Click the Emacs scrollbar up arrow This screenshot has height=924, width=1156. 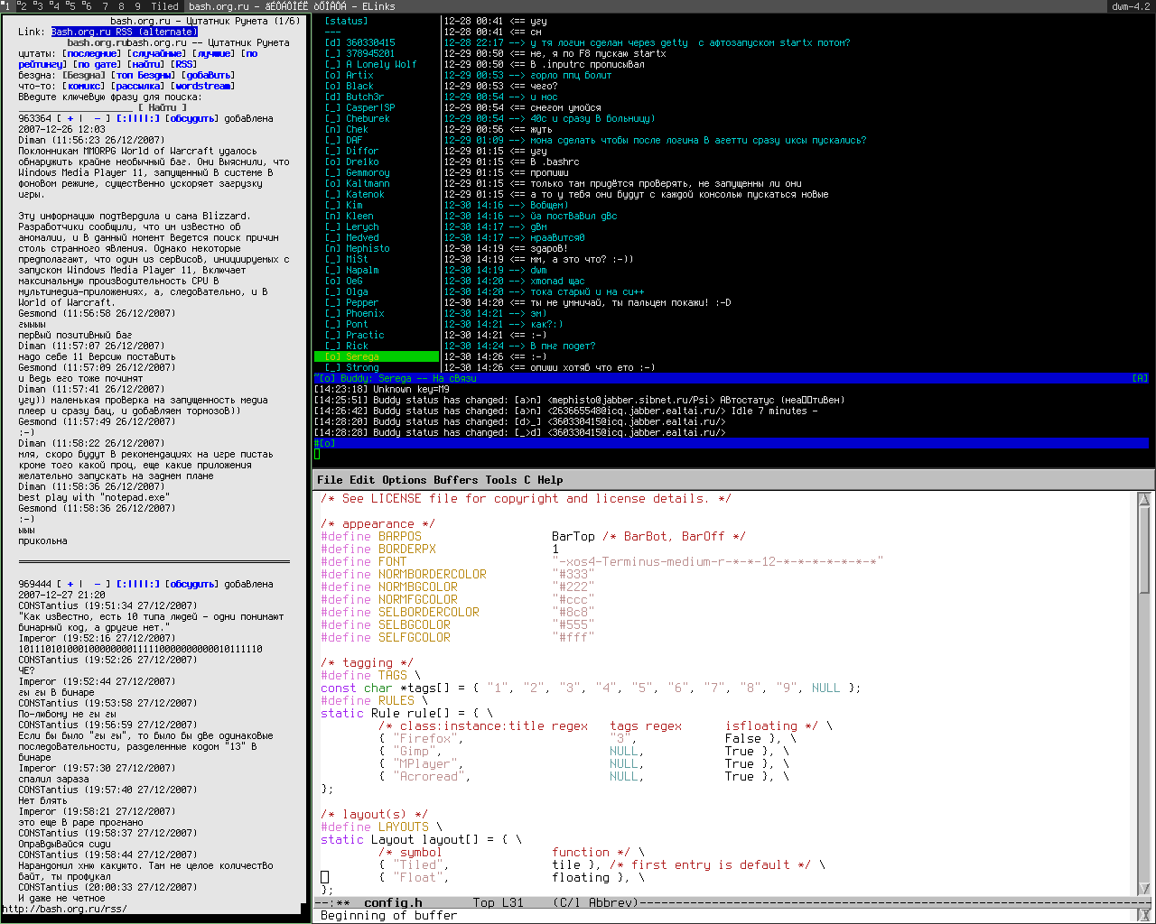click(1144, 499)
